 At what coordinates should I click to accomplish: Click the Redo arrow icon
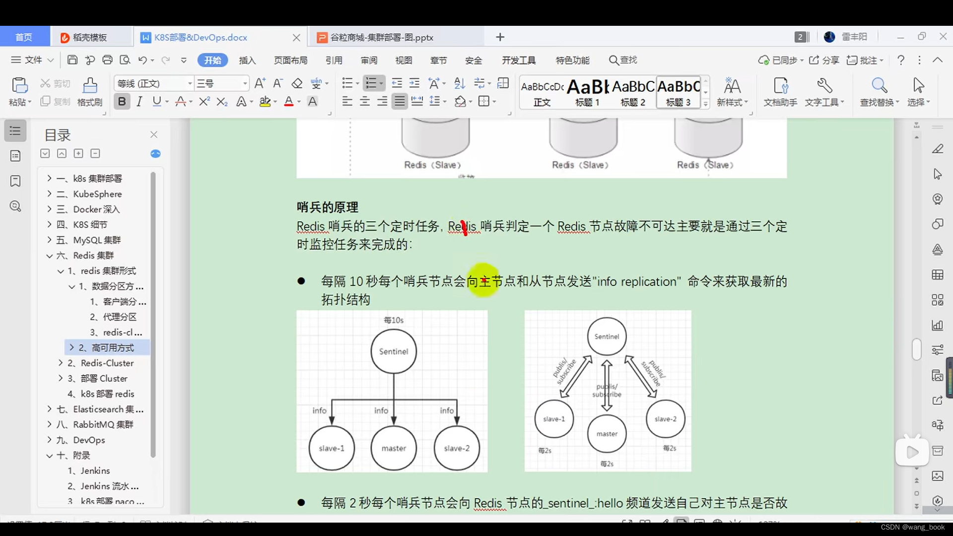click(x=166, y=60)
